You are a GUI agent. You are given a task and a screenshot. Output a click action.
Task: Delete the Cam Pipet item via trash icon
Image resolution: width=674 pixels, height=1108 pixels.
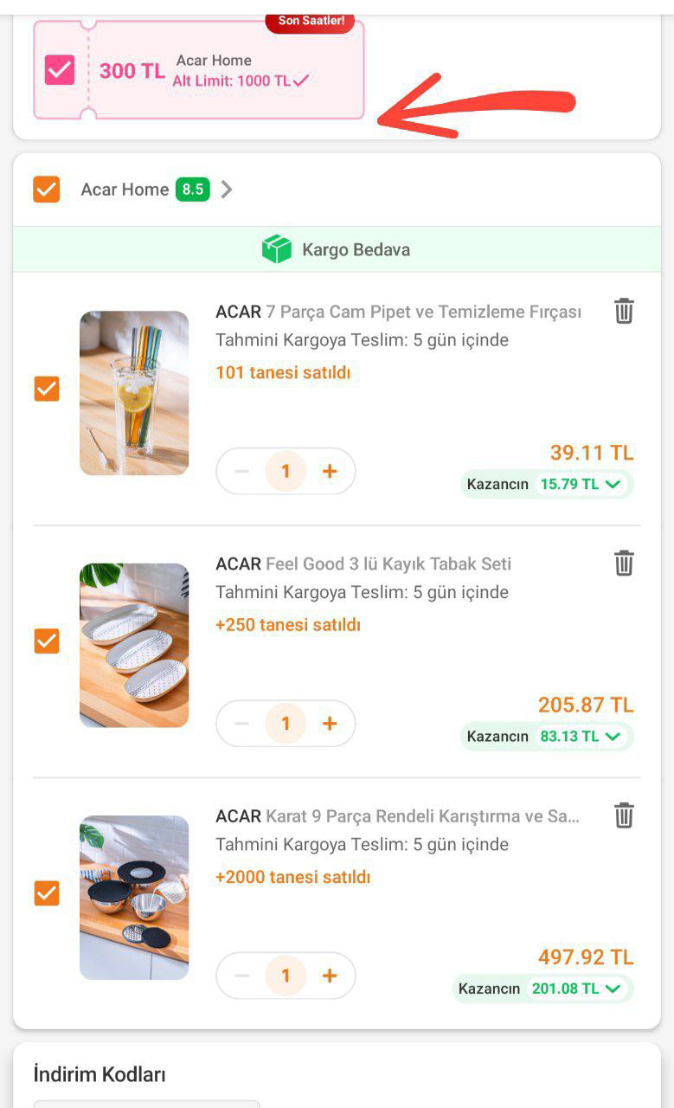[624, 312]
